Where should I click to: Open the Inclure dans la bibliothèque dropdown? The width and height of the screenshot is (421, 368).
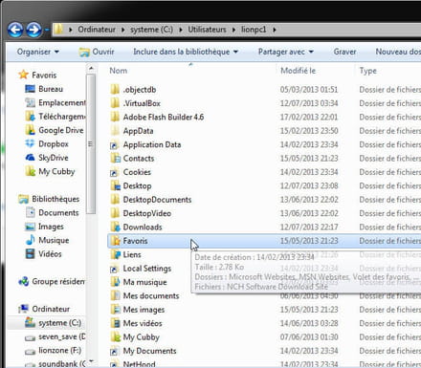coord(186,52)
